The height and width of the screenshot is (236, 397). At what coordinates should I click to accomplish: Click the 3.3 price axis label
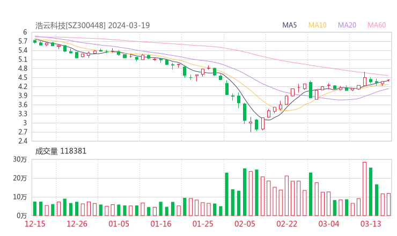coord(23,114)
